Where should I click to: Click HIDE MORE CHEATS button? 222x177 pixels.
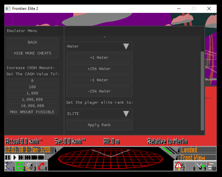pyautogui.click(x=33, y=53)
